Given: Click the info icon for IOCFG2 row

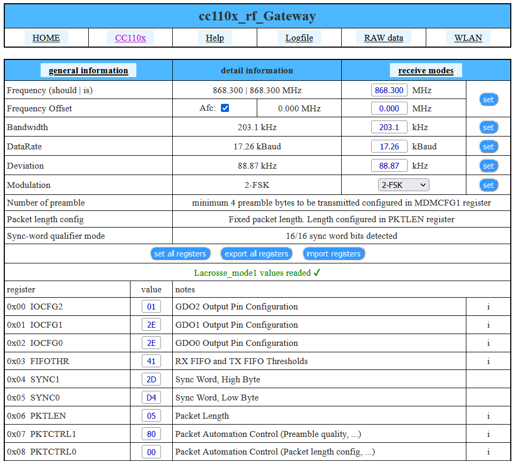Looking at the screenshot, I should click(488, 307).
